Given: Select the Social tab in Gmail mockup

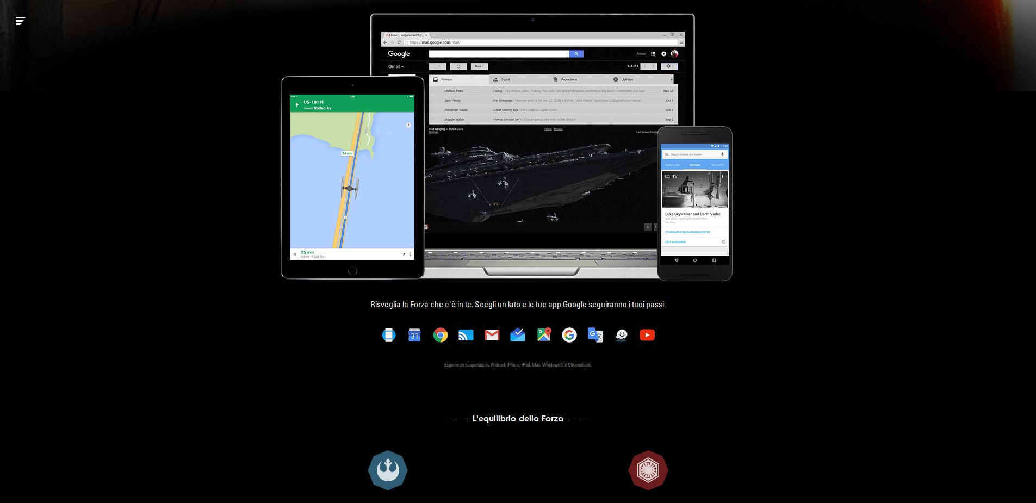Looking at the screenshot, I should coord(519,79).
